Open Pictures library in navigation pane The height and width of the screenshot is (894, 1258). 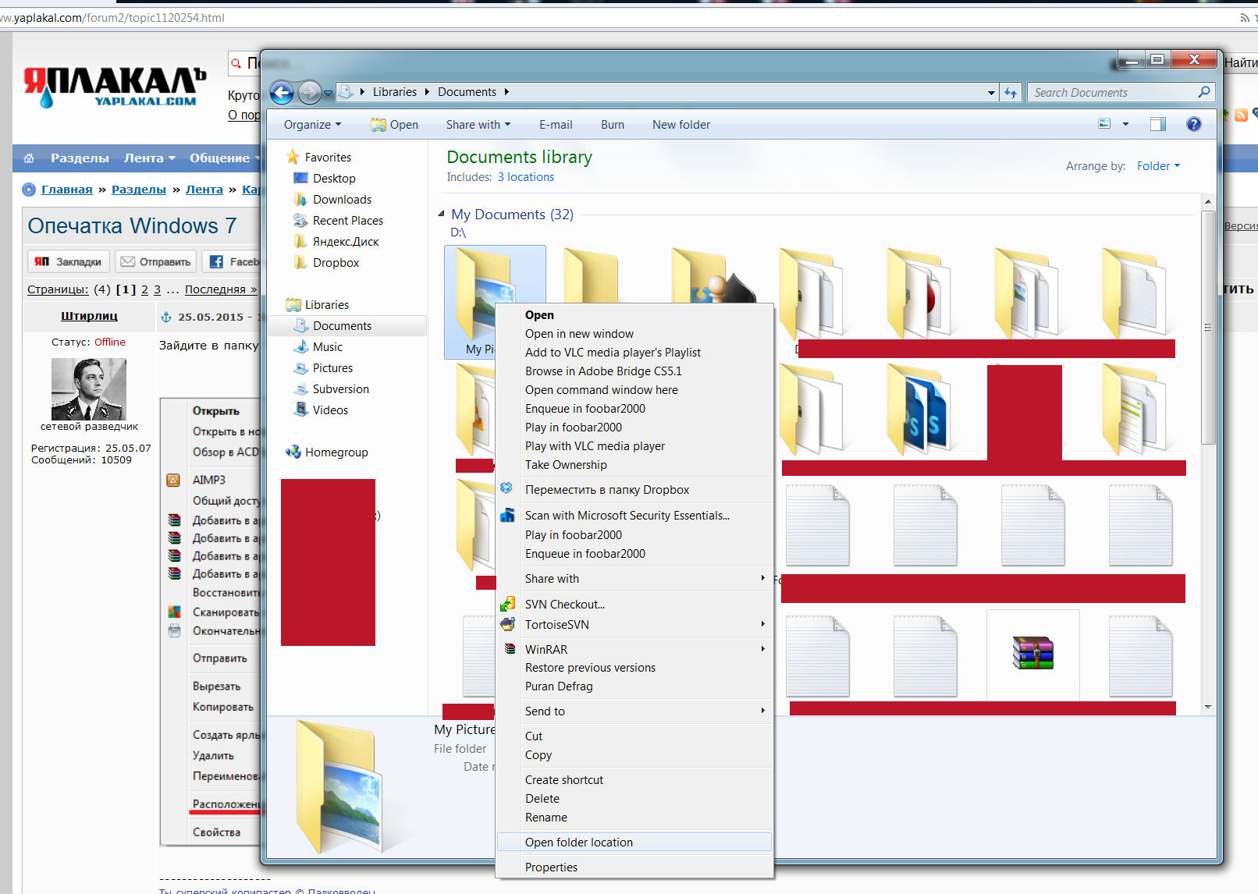pos(332,368)
